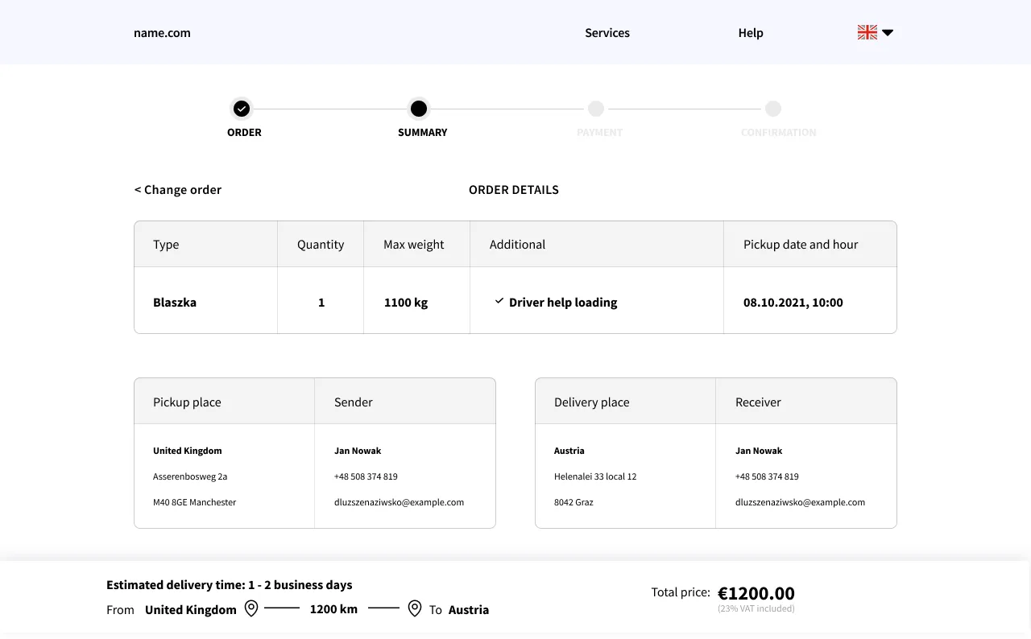The image size is (1031, 639).
Task: Click the location pin before To Austria
Action: click(x=415, y=608)
